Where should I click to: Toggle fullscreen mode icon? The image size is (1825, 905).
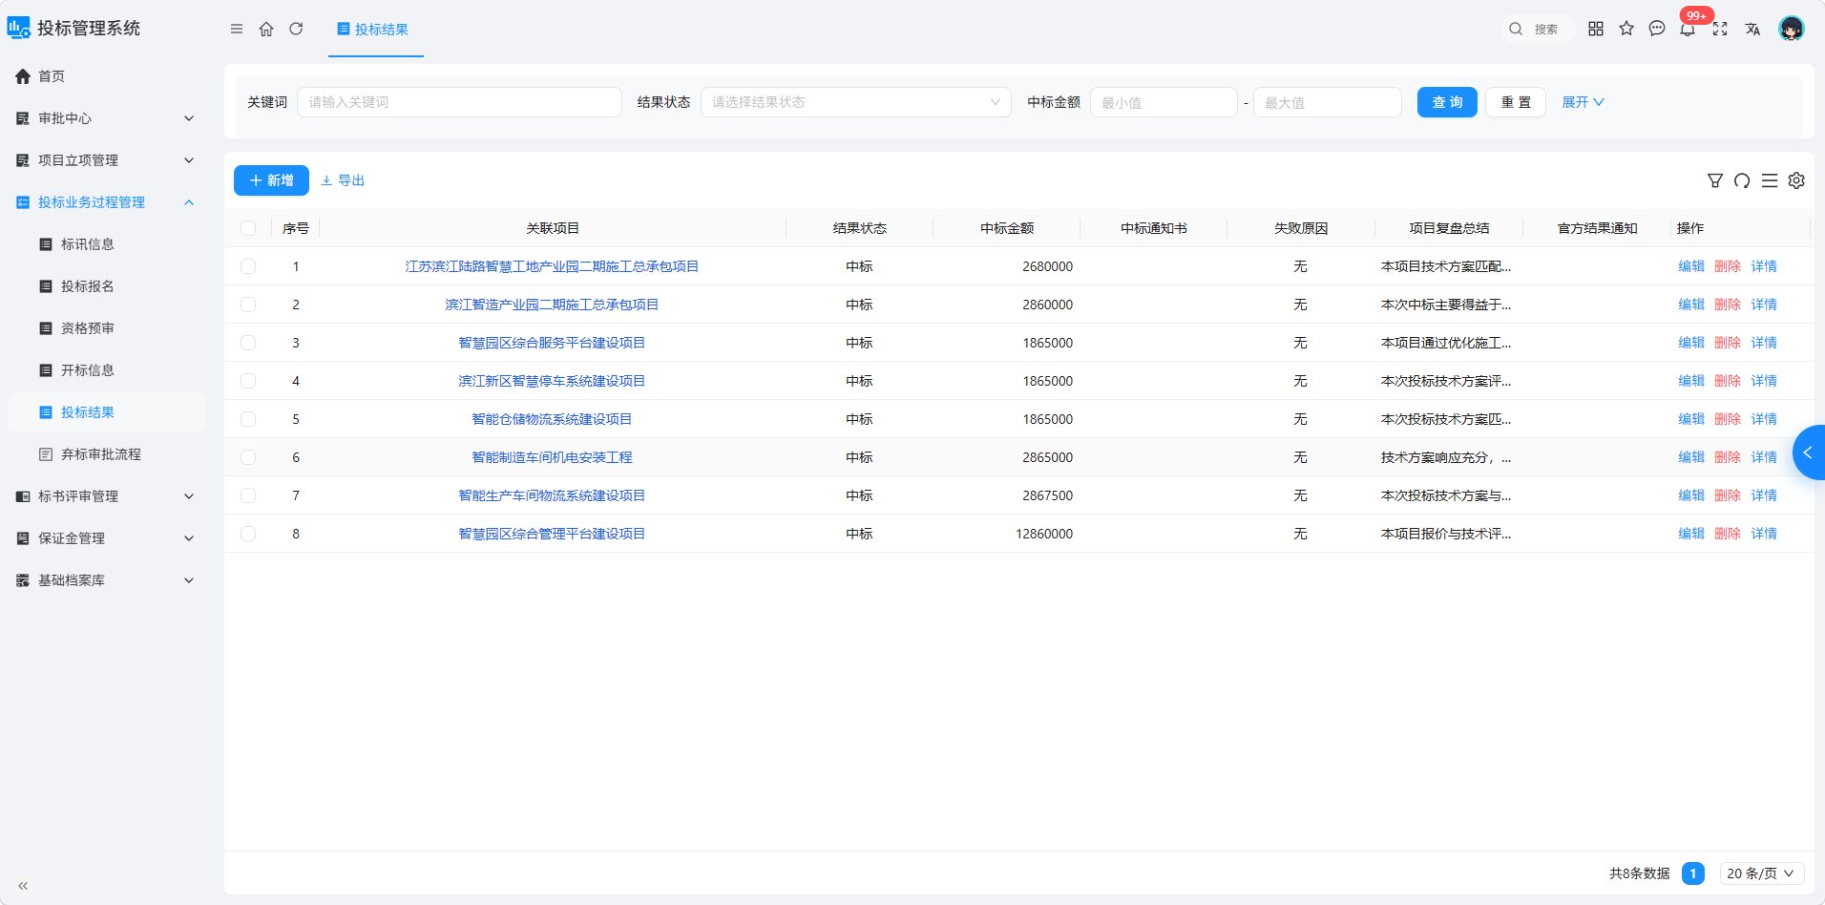(1720, 29)
